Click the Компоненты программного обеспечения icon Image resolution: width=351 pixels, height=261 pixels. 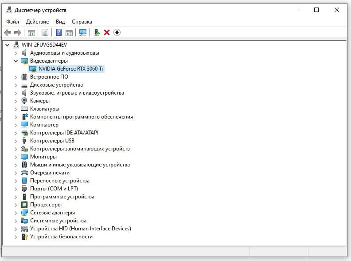coord(24,117)
